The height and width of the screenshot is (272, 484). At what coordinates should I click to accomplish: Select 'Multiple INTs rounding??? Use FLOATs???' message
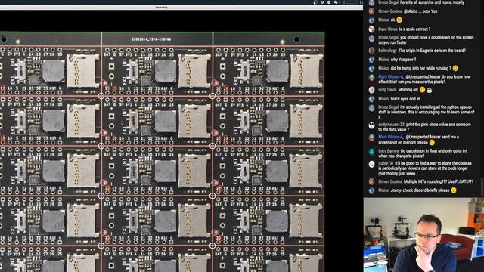point(439,181)
